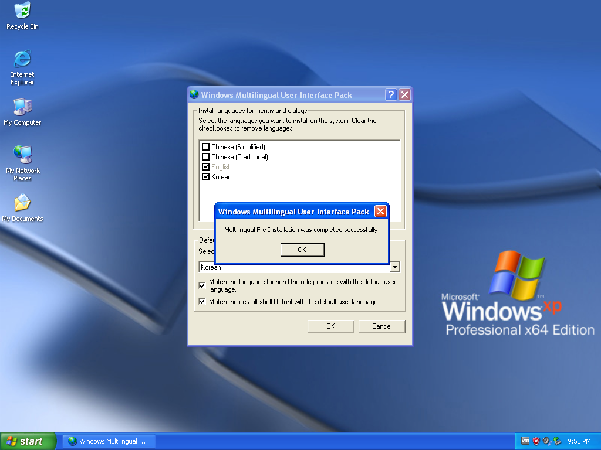Toggle match default shell UI font checkbox
601x450 pixels.
coord(202,302)
